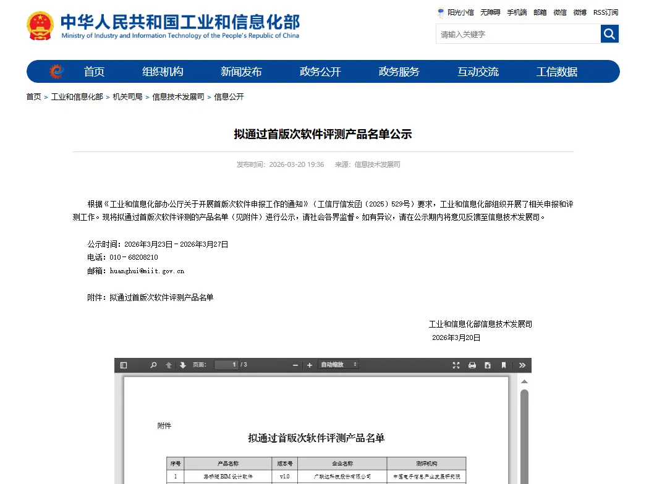Click the PDF viewer vertical scrollbar thumb
The height and width of the screenshot is (484, 662).
524,436
